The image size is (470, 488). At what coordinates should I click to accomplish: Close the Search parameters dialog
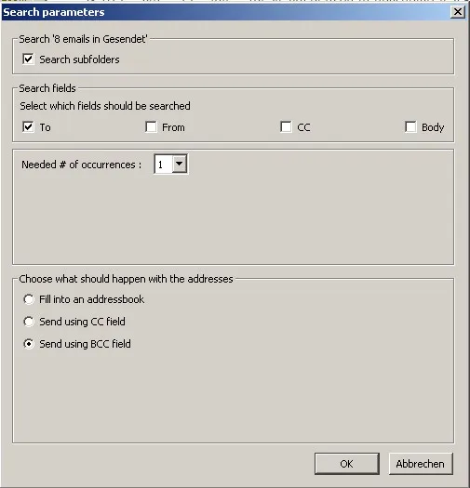pos(458,12)
